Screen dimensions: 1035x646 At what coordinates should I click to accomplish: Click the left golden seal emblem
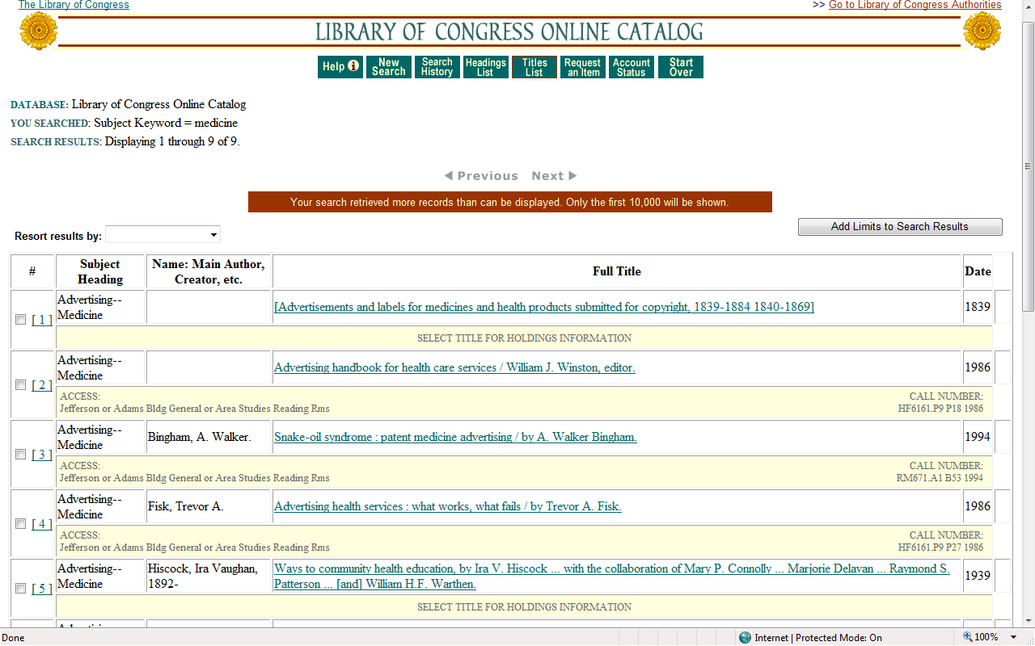pyautogui.click(x=38, y=31)
